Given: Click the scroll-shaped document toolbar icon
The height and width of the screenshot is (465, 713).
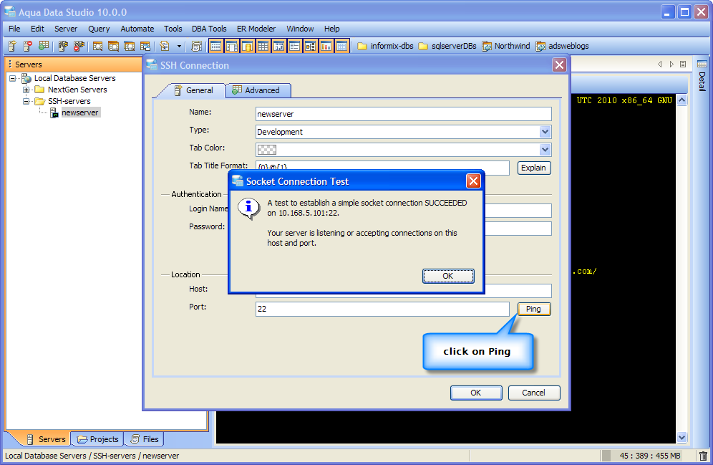Looking at the screenshot, I should (196, 46).
